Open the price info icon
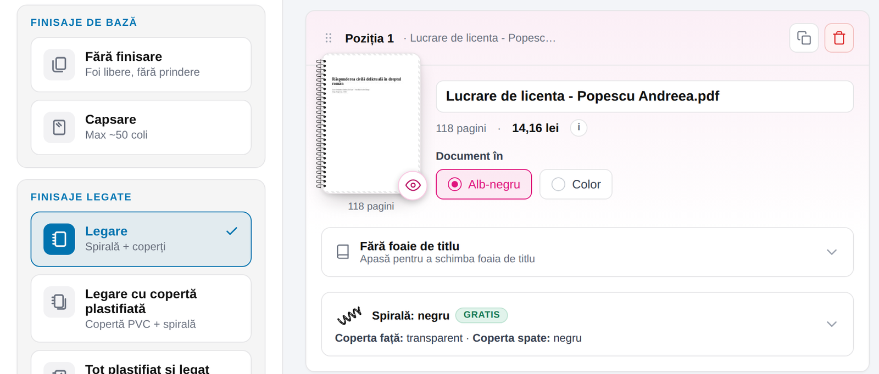879x374 pixels. coord(578,128)
